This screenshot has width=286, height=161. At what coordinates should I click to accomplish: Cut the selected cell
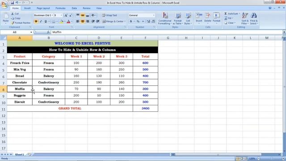tap(15, 14)
